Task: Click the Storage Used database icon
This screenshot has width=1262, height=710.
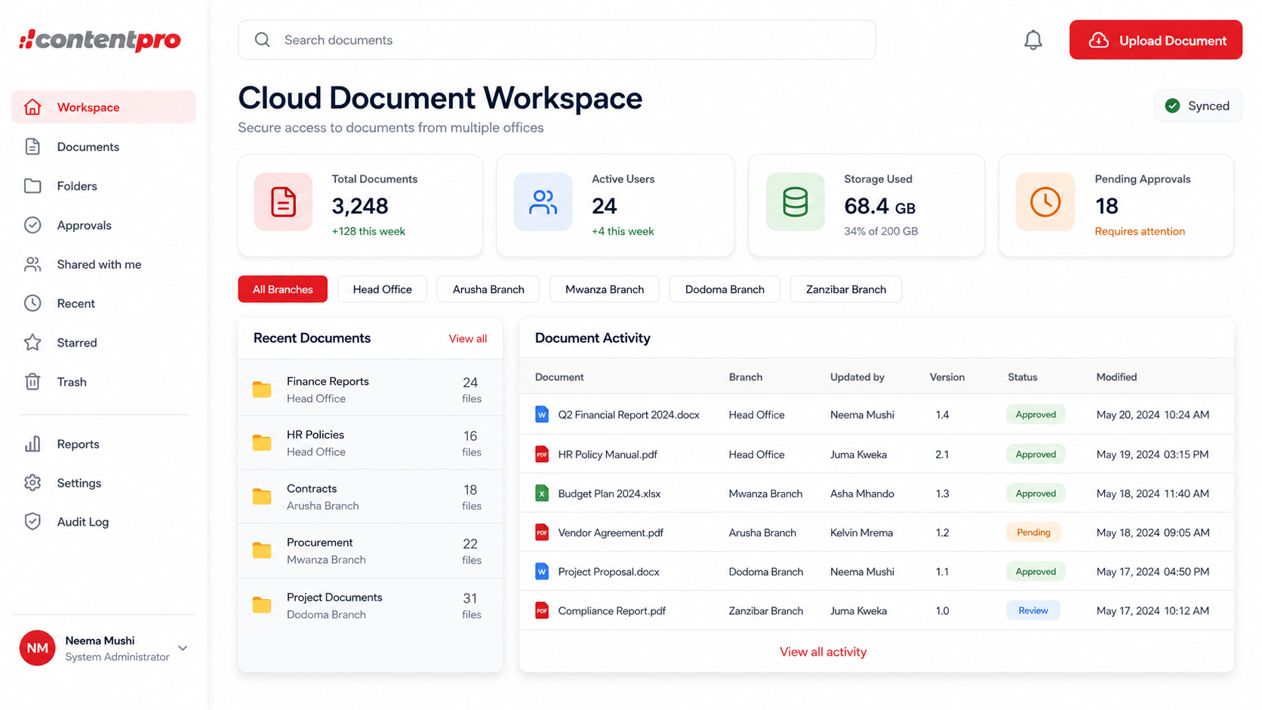Action: 795,201
